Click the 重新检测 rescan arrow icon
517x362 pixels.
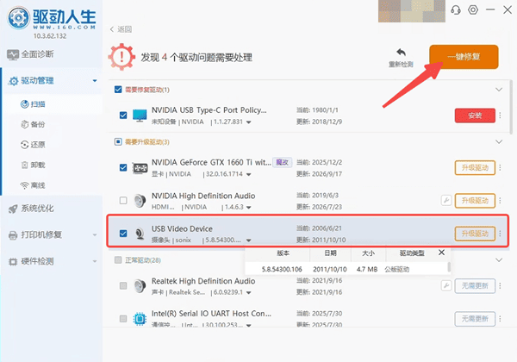click(401, 53)
